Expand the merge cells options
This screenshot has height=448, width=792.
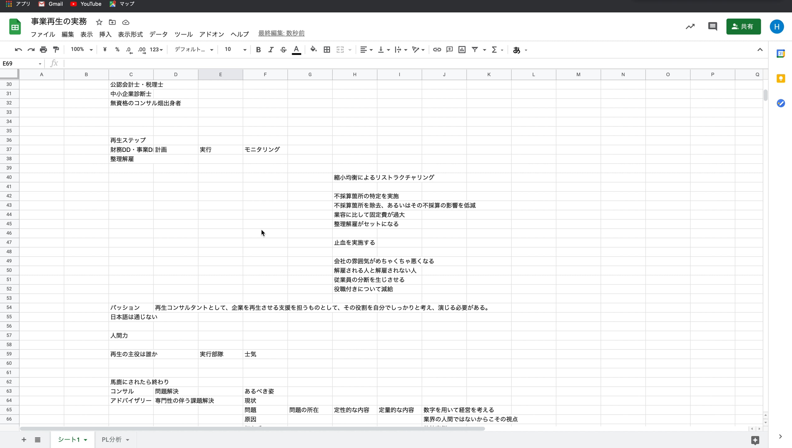[x=350, y=49]
